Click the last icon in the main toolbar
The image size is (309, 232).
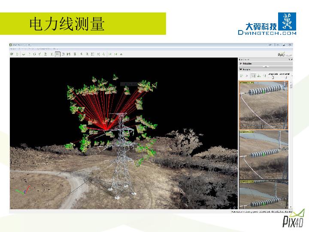tap(121, 54)
